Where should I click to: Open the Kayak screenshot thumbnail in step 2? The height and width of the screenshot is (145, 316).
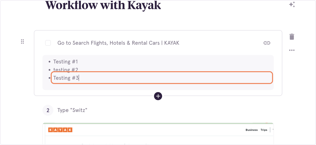point(158,134)
